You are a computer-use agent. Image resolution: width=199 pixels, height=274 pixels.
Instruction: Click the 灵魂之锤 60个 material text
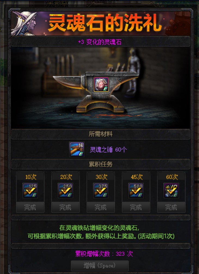(108, 150)
